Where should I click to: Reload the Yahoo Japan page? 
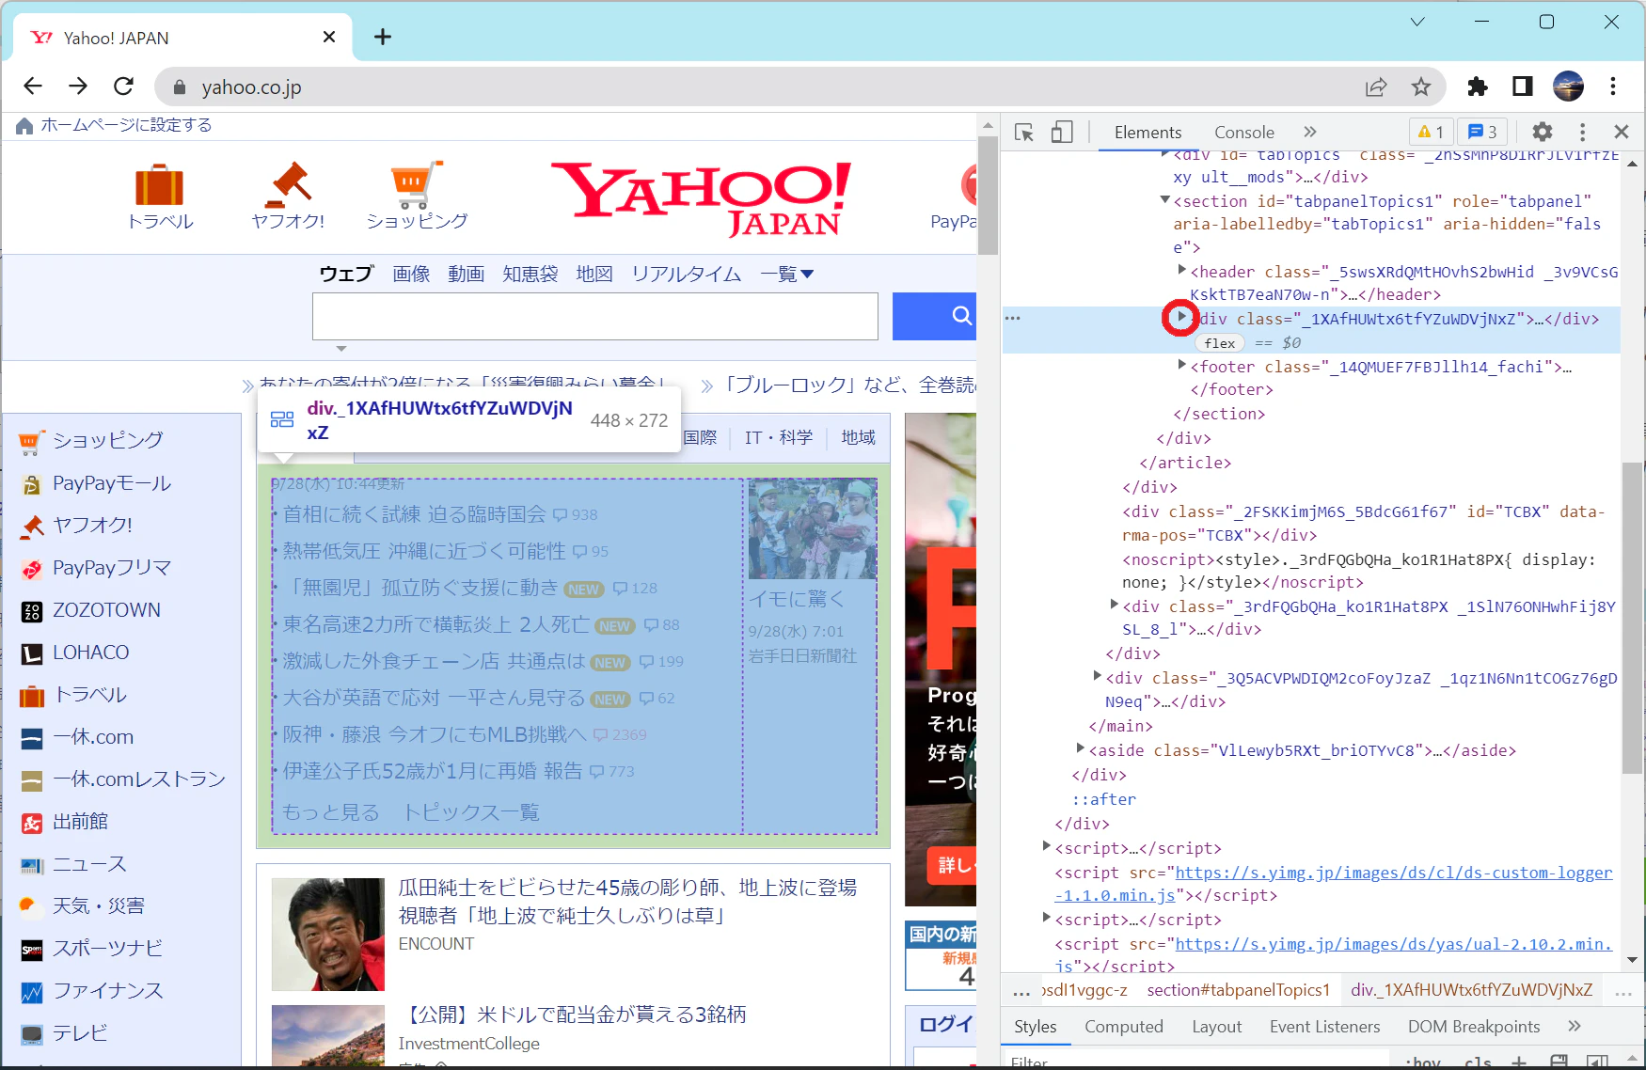(x=123, y=87)
